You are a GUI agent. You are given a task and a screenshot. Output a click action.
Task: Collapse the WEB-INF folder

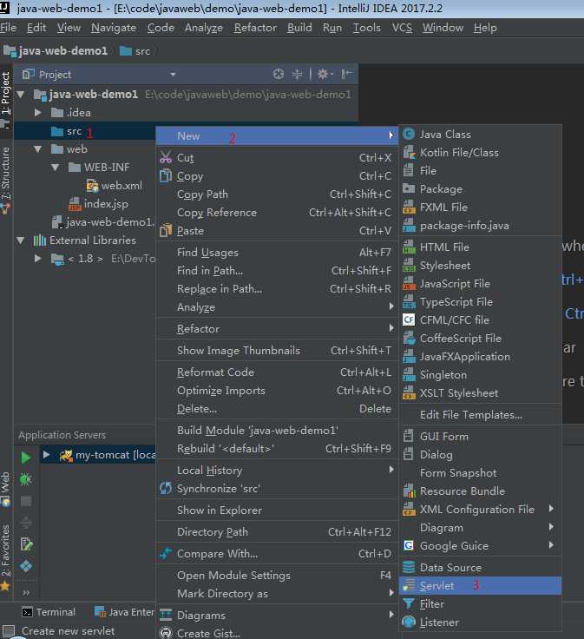pos(56,167)
